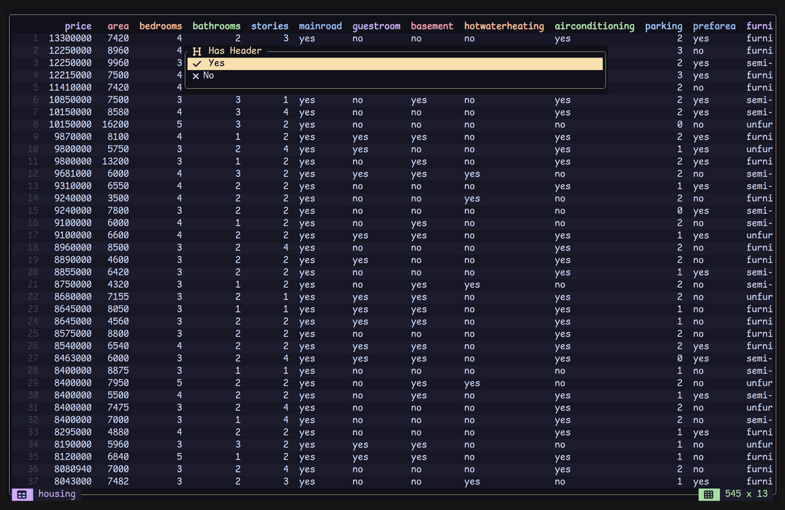Click price cell 8043000
The height and width of the screenshot is (510, 785).
click(73, 481)
